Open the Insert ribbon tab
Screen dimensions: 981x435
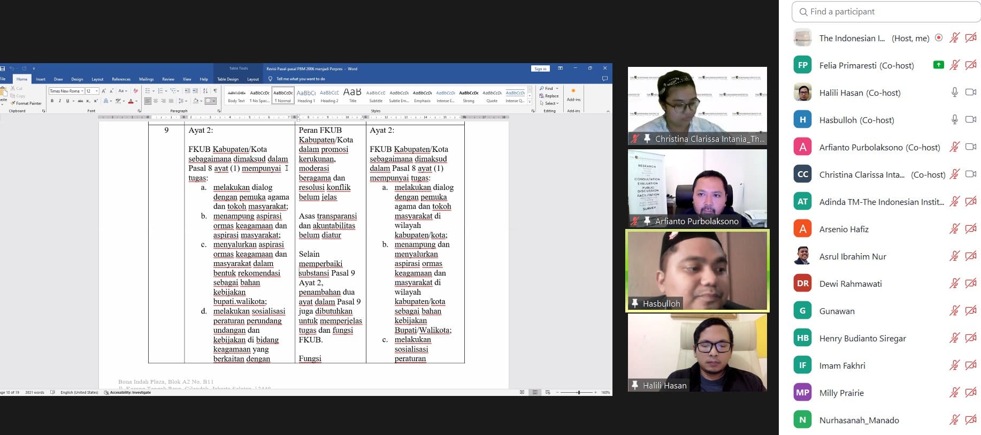click(41, 79)
